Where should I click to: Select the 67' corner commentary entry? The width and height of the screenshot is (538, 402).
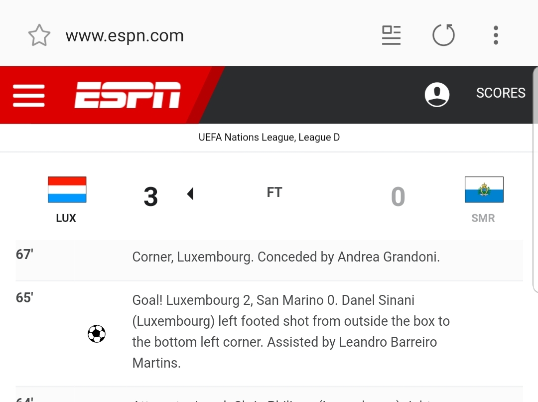coord(269,261)
